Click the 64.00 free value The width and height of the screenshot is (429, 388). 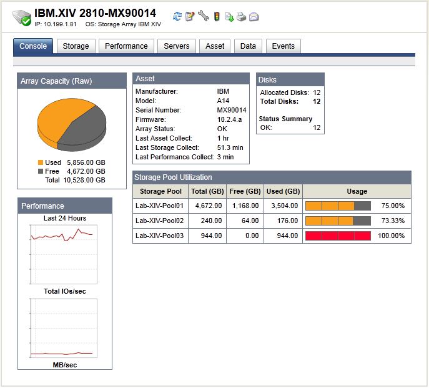point(250,221)
